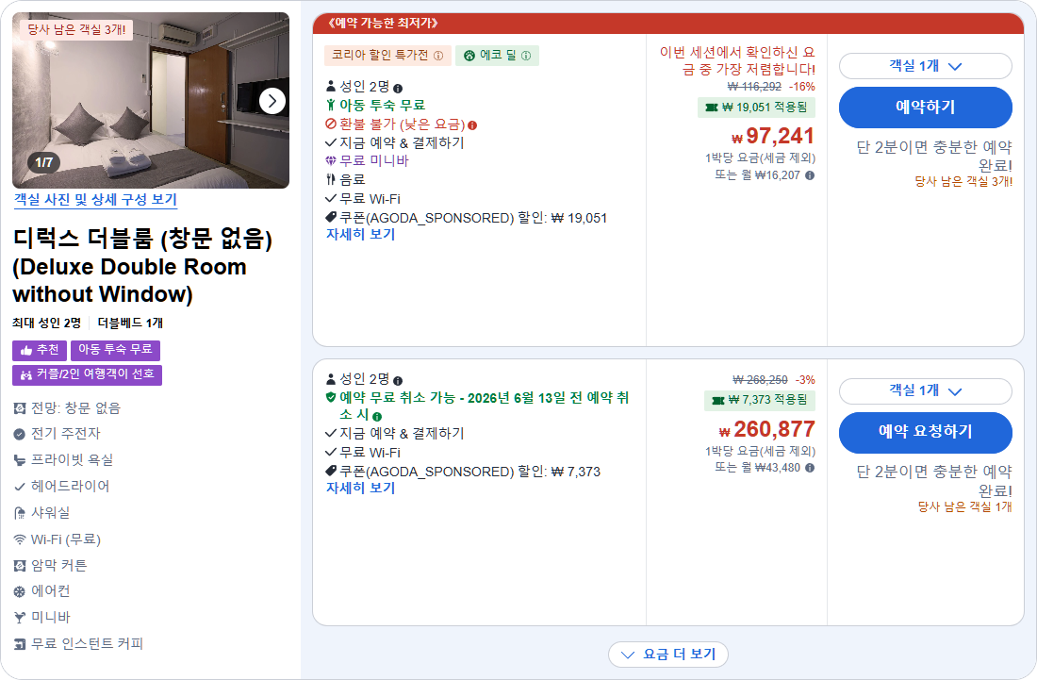Click the 미니바 cocktail glass icon
The height and width of the screenshot is (680, 1037).
coord(20,618)
